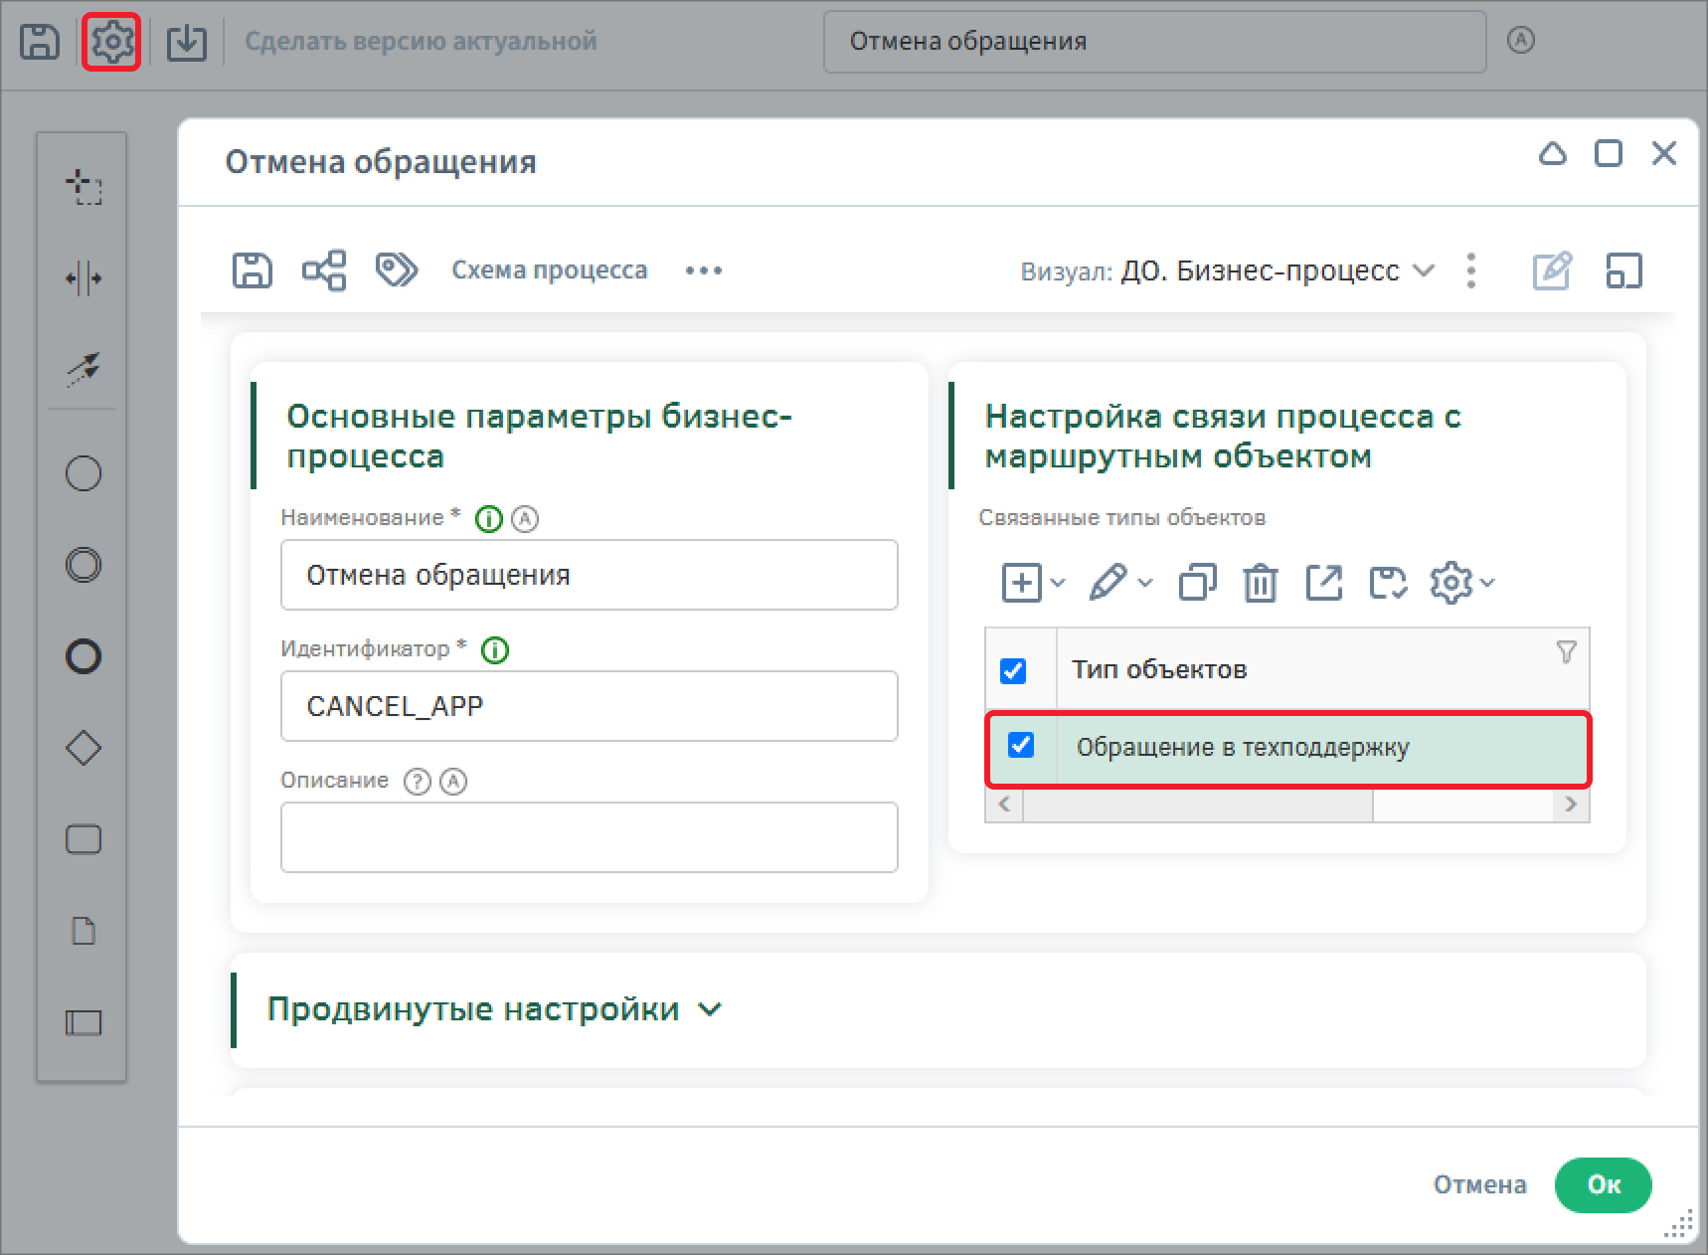Click the export arrow icon in the table toolbar
The width and height of the screenshot is (1708, 1255).
(x=1324, y=583)
